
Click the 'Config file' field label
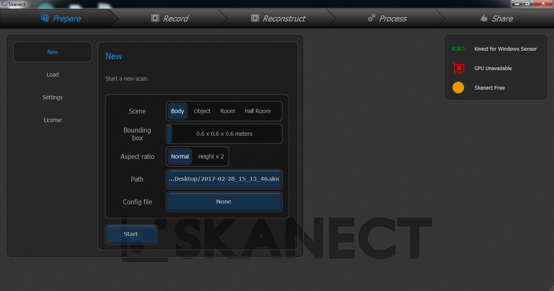pos(137,202)
